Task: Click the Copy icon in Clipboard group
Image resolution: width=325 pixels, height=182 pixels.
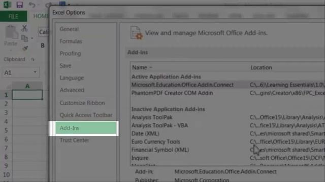Action: tap(24, 38)
